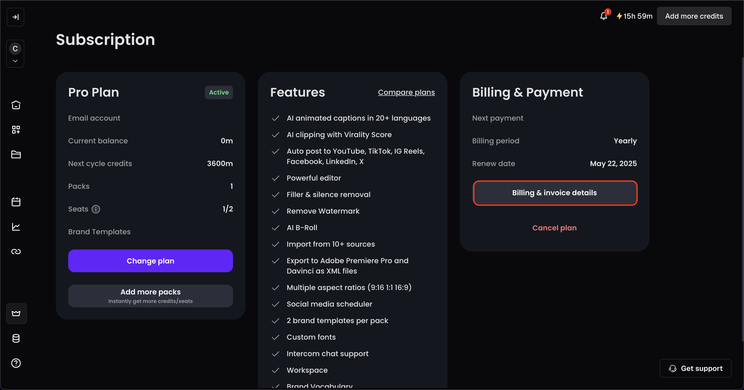Open the analytics chart icon
Image resolution: width=744 pixels, height=390 pixels.
coord(16,227)
